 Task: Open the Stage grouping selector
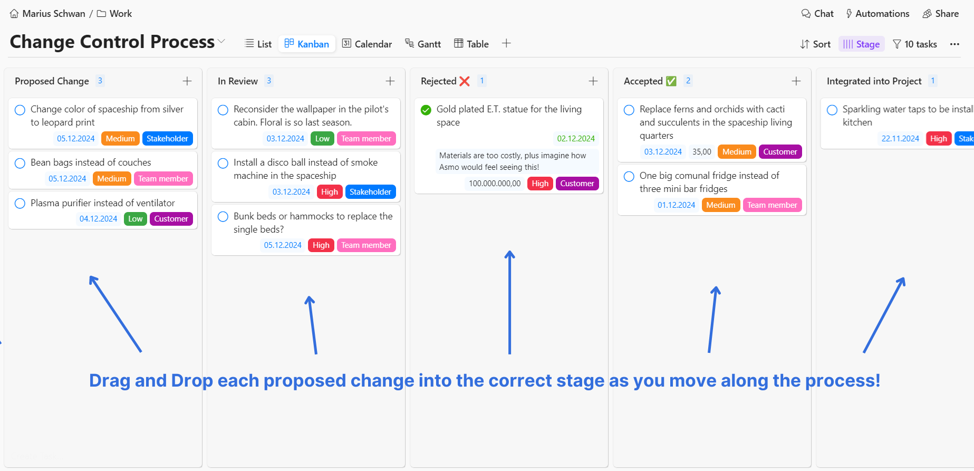click(x=861, y=44)
